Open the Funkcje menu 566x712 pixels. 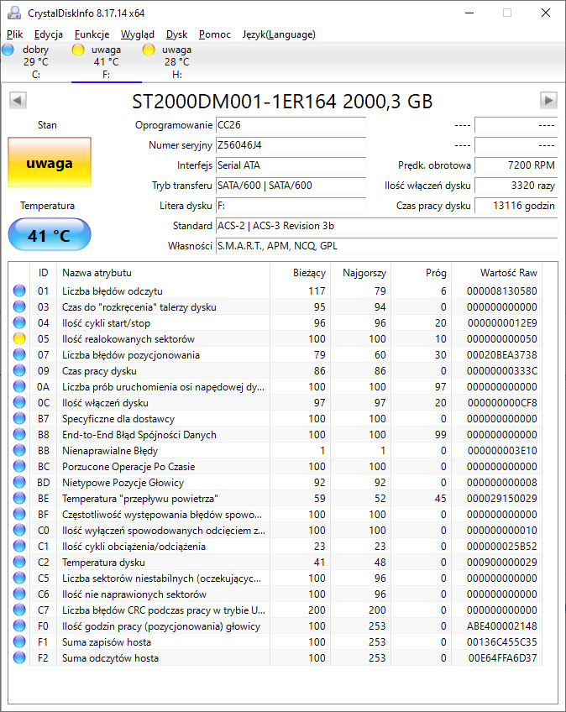point(92,34)
